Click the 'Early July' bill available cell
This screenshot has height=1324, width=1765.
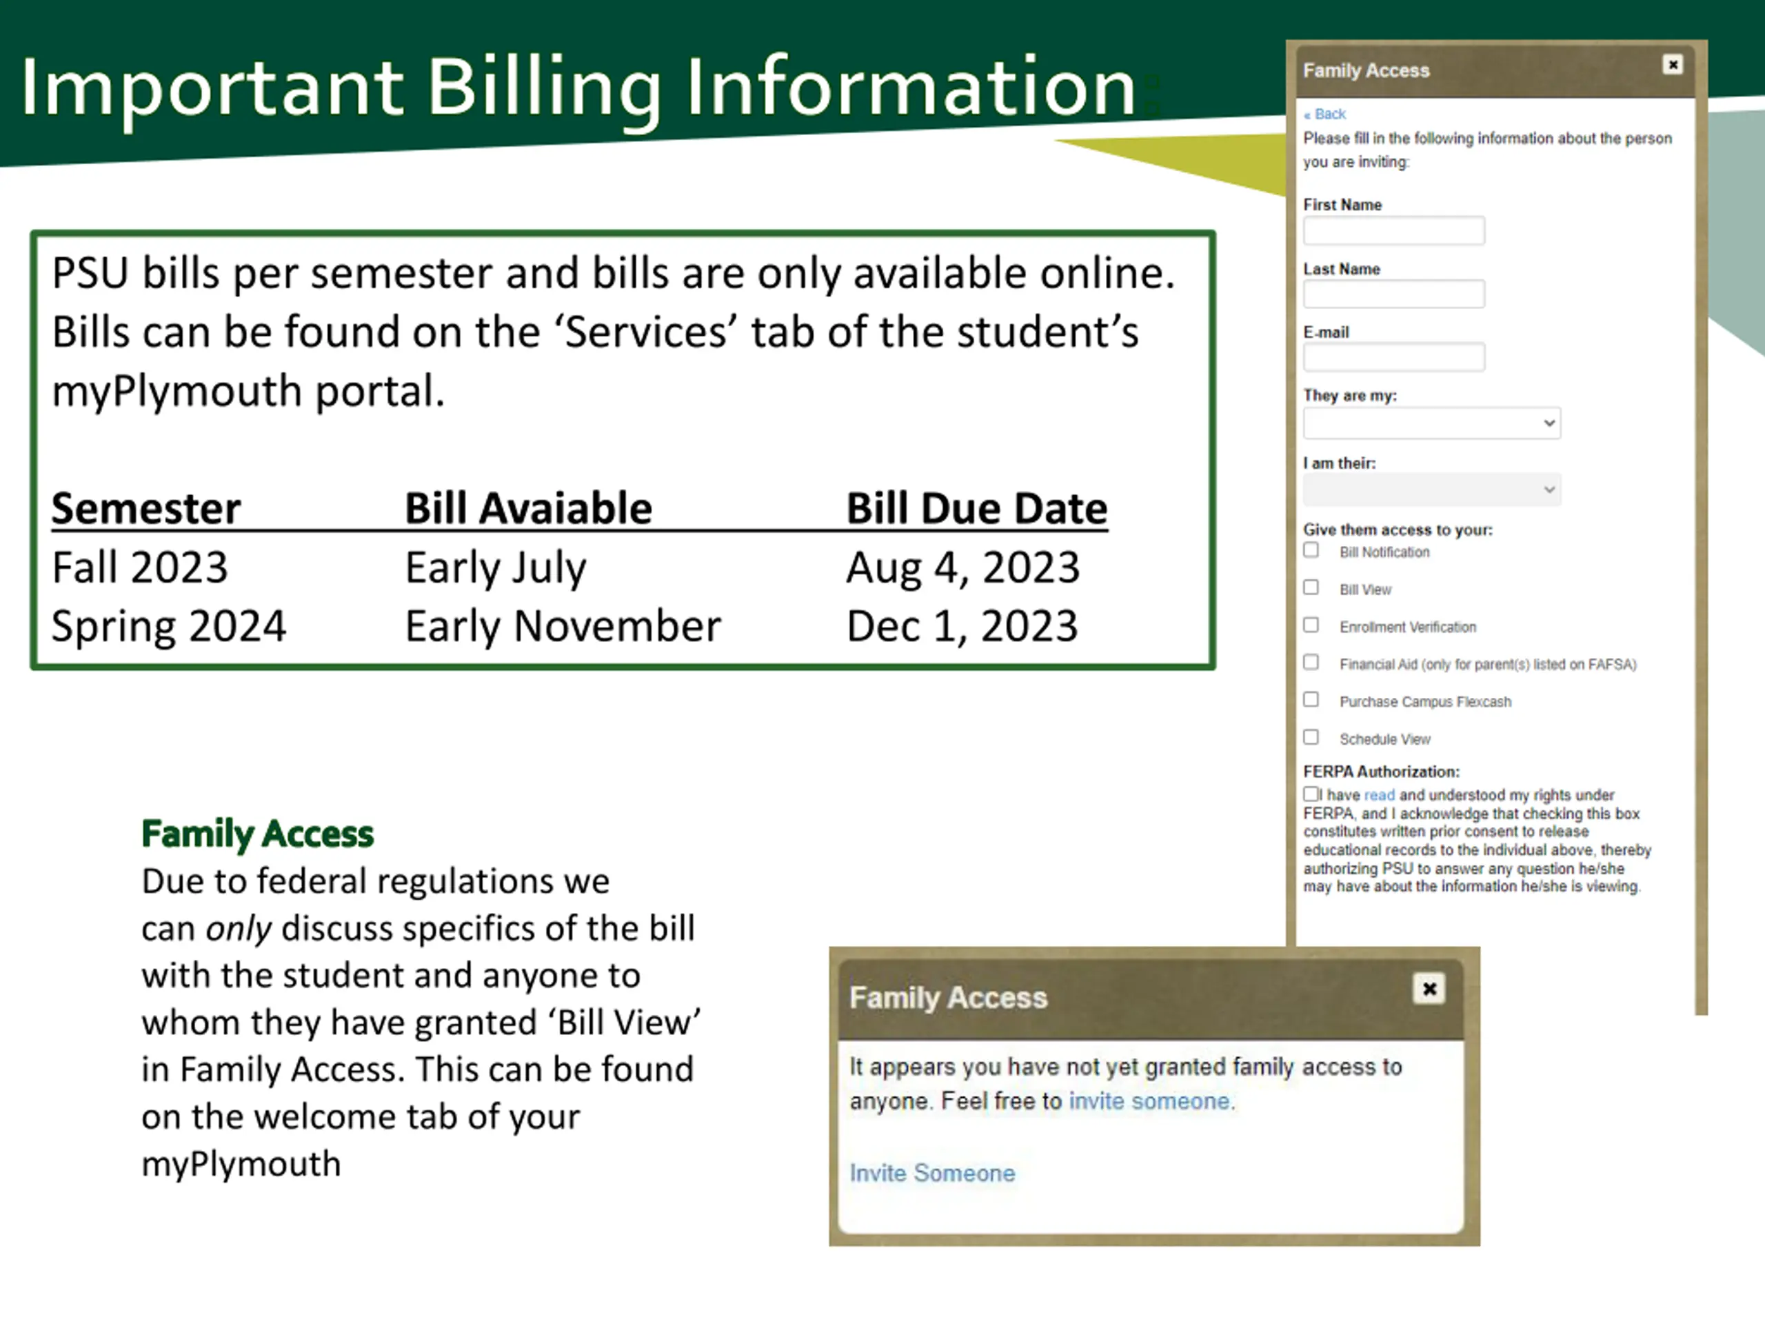[496, 568]
